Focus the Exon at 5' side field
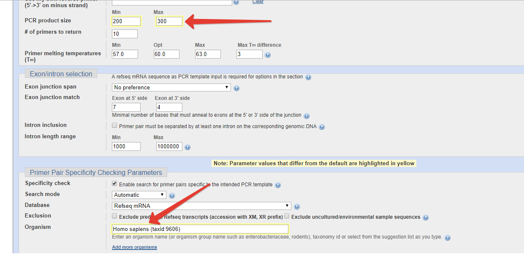 coord(126,107)
